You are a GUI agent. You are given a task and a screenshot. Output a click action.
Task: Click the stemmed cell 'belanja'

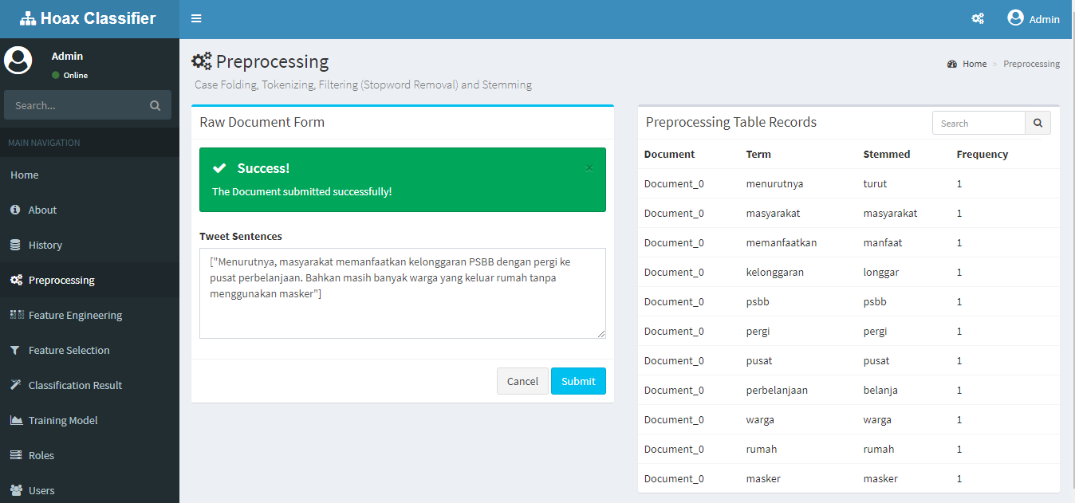[880, 390]
